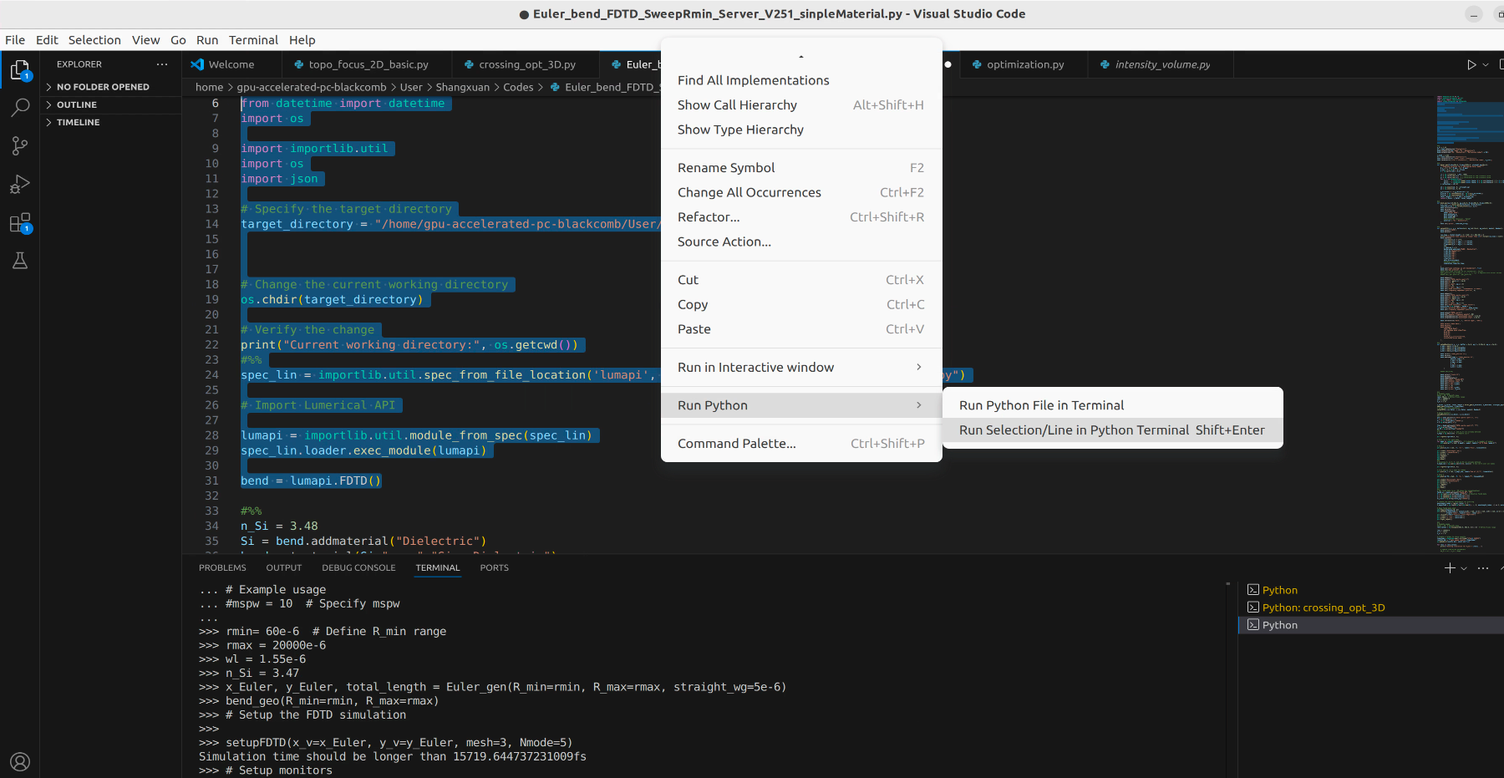Select Python: crossing_opt_3D terminal entry
1504x778 pixels.
click(x=1323, y=608)
